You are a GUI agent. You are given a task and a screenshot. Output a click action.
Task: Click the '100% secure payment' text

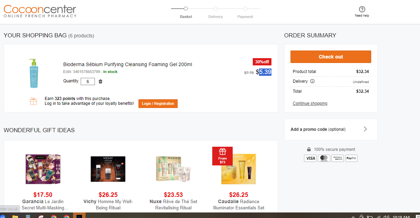334,149
